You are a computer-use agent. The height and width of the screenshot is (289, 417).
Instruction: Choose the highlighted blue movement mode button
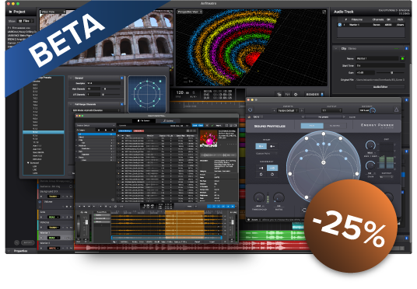pos(272,168)
